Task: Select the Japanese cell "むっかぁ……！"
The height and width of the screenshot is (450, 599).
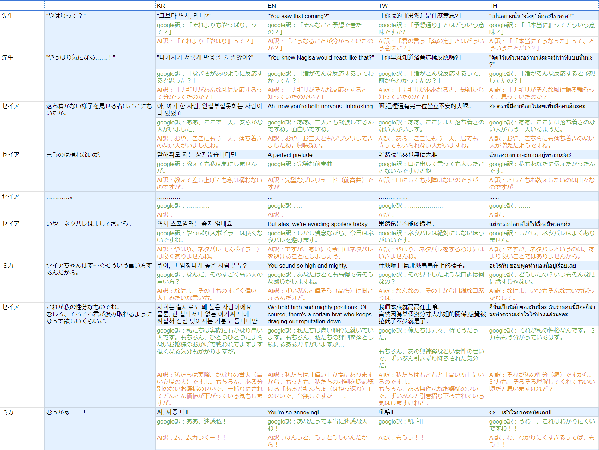Action: point(100,412)
